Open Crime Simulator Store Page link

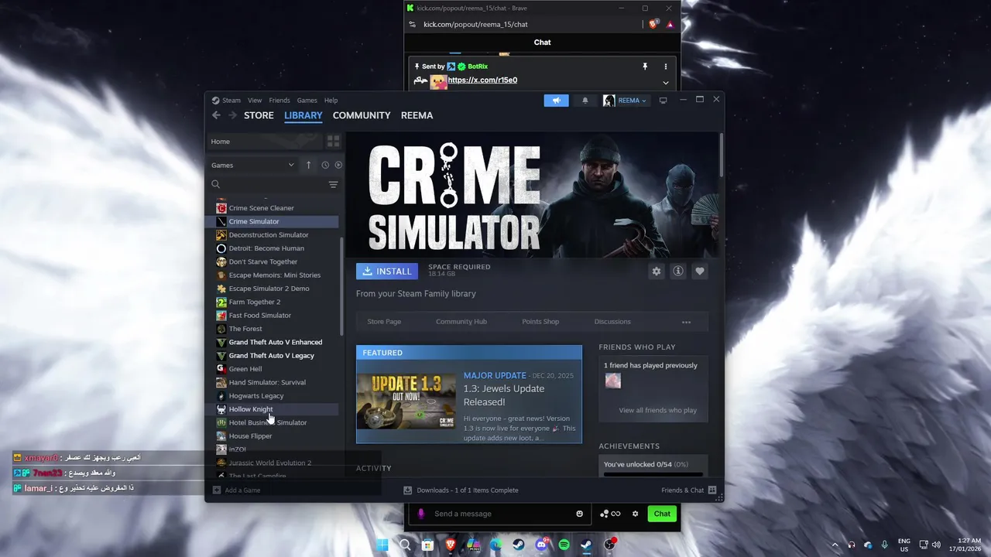[x=384, y=322]
